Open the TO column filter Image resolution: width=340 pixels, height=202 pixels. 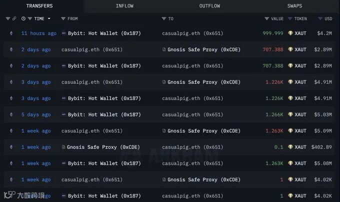click(x=164, y=18)
